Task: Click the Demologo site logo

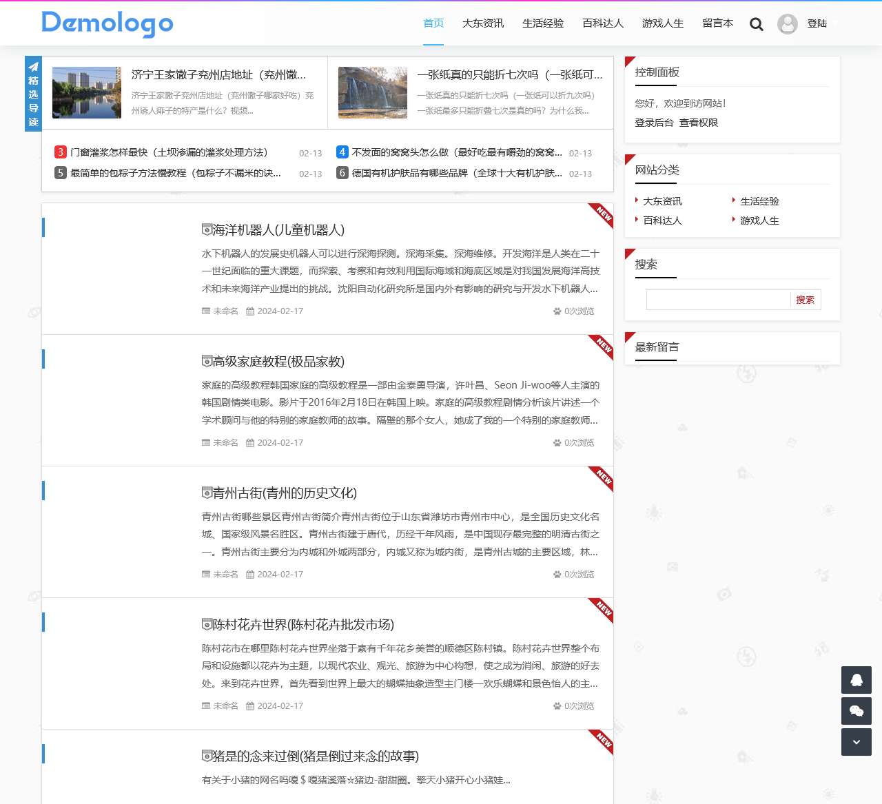Action: coord(107,23)
